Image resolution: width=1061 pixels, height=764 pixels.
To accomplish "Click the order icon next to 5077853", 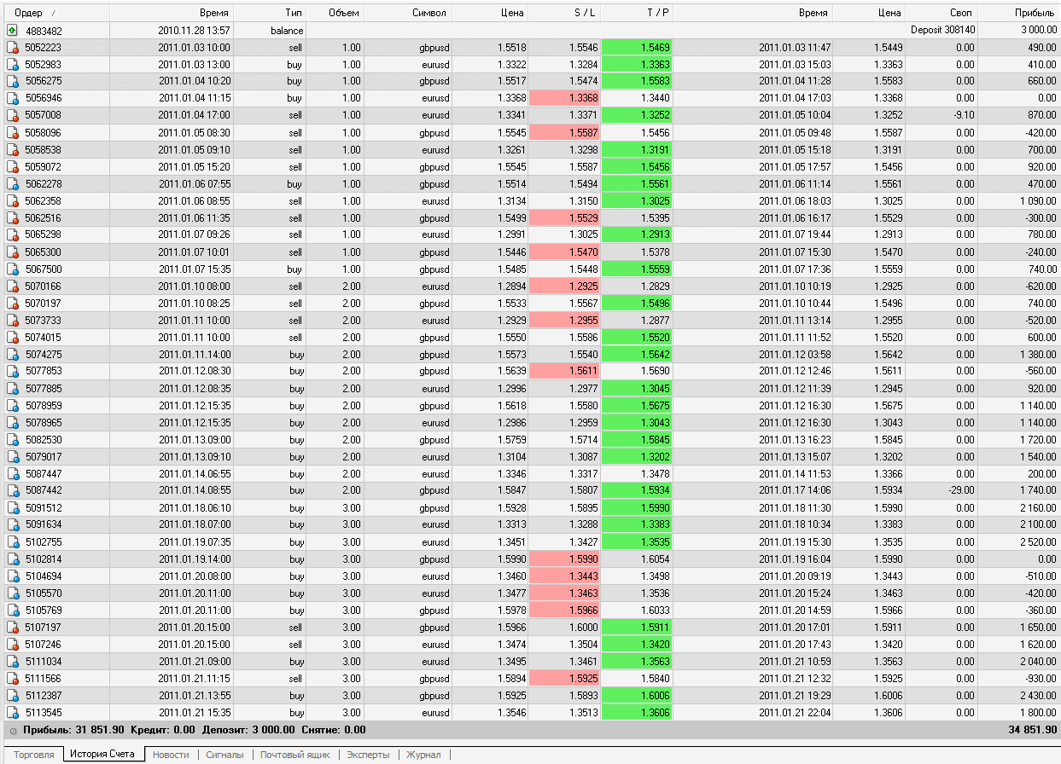I will (12, 371).
